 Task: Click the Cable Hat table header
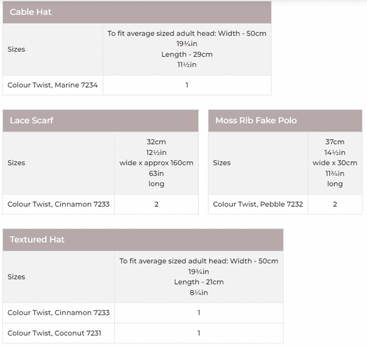(31, 12)
